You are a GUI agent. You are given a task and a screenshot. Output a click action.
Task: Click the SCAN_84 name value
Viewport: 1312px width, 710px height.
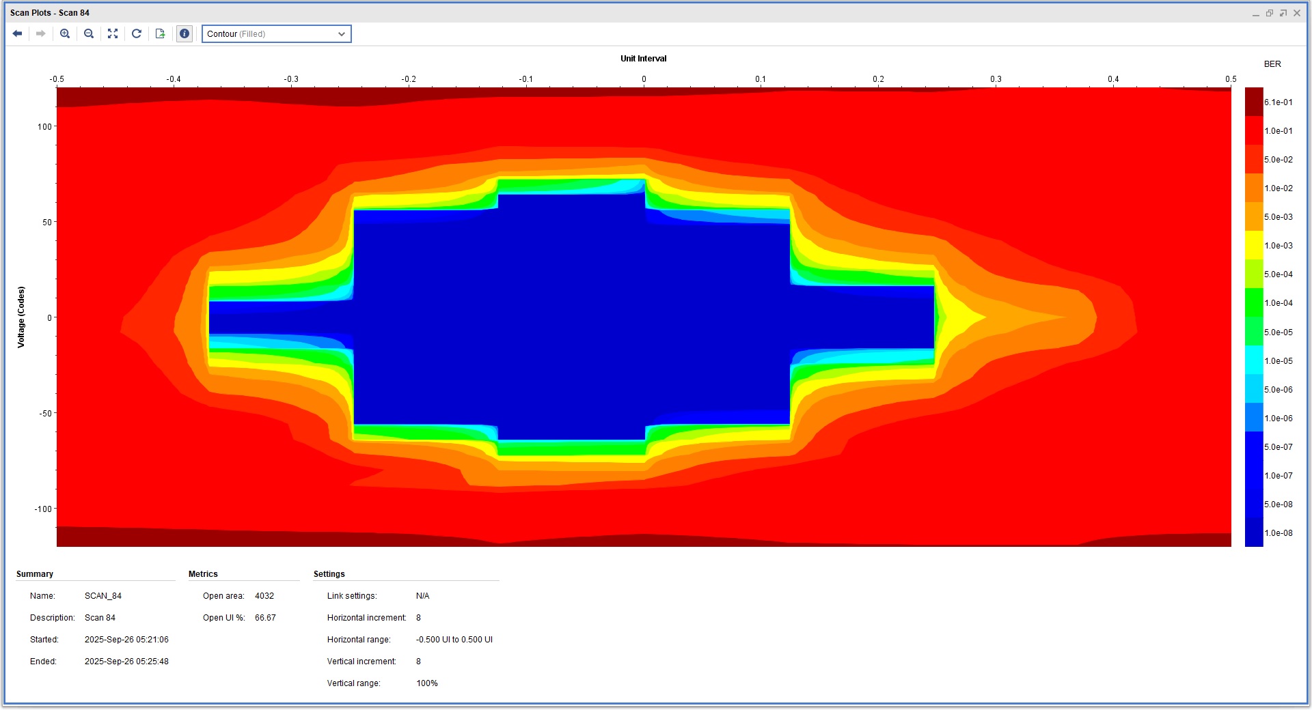(x=103, y=596)
